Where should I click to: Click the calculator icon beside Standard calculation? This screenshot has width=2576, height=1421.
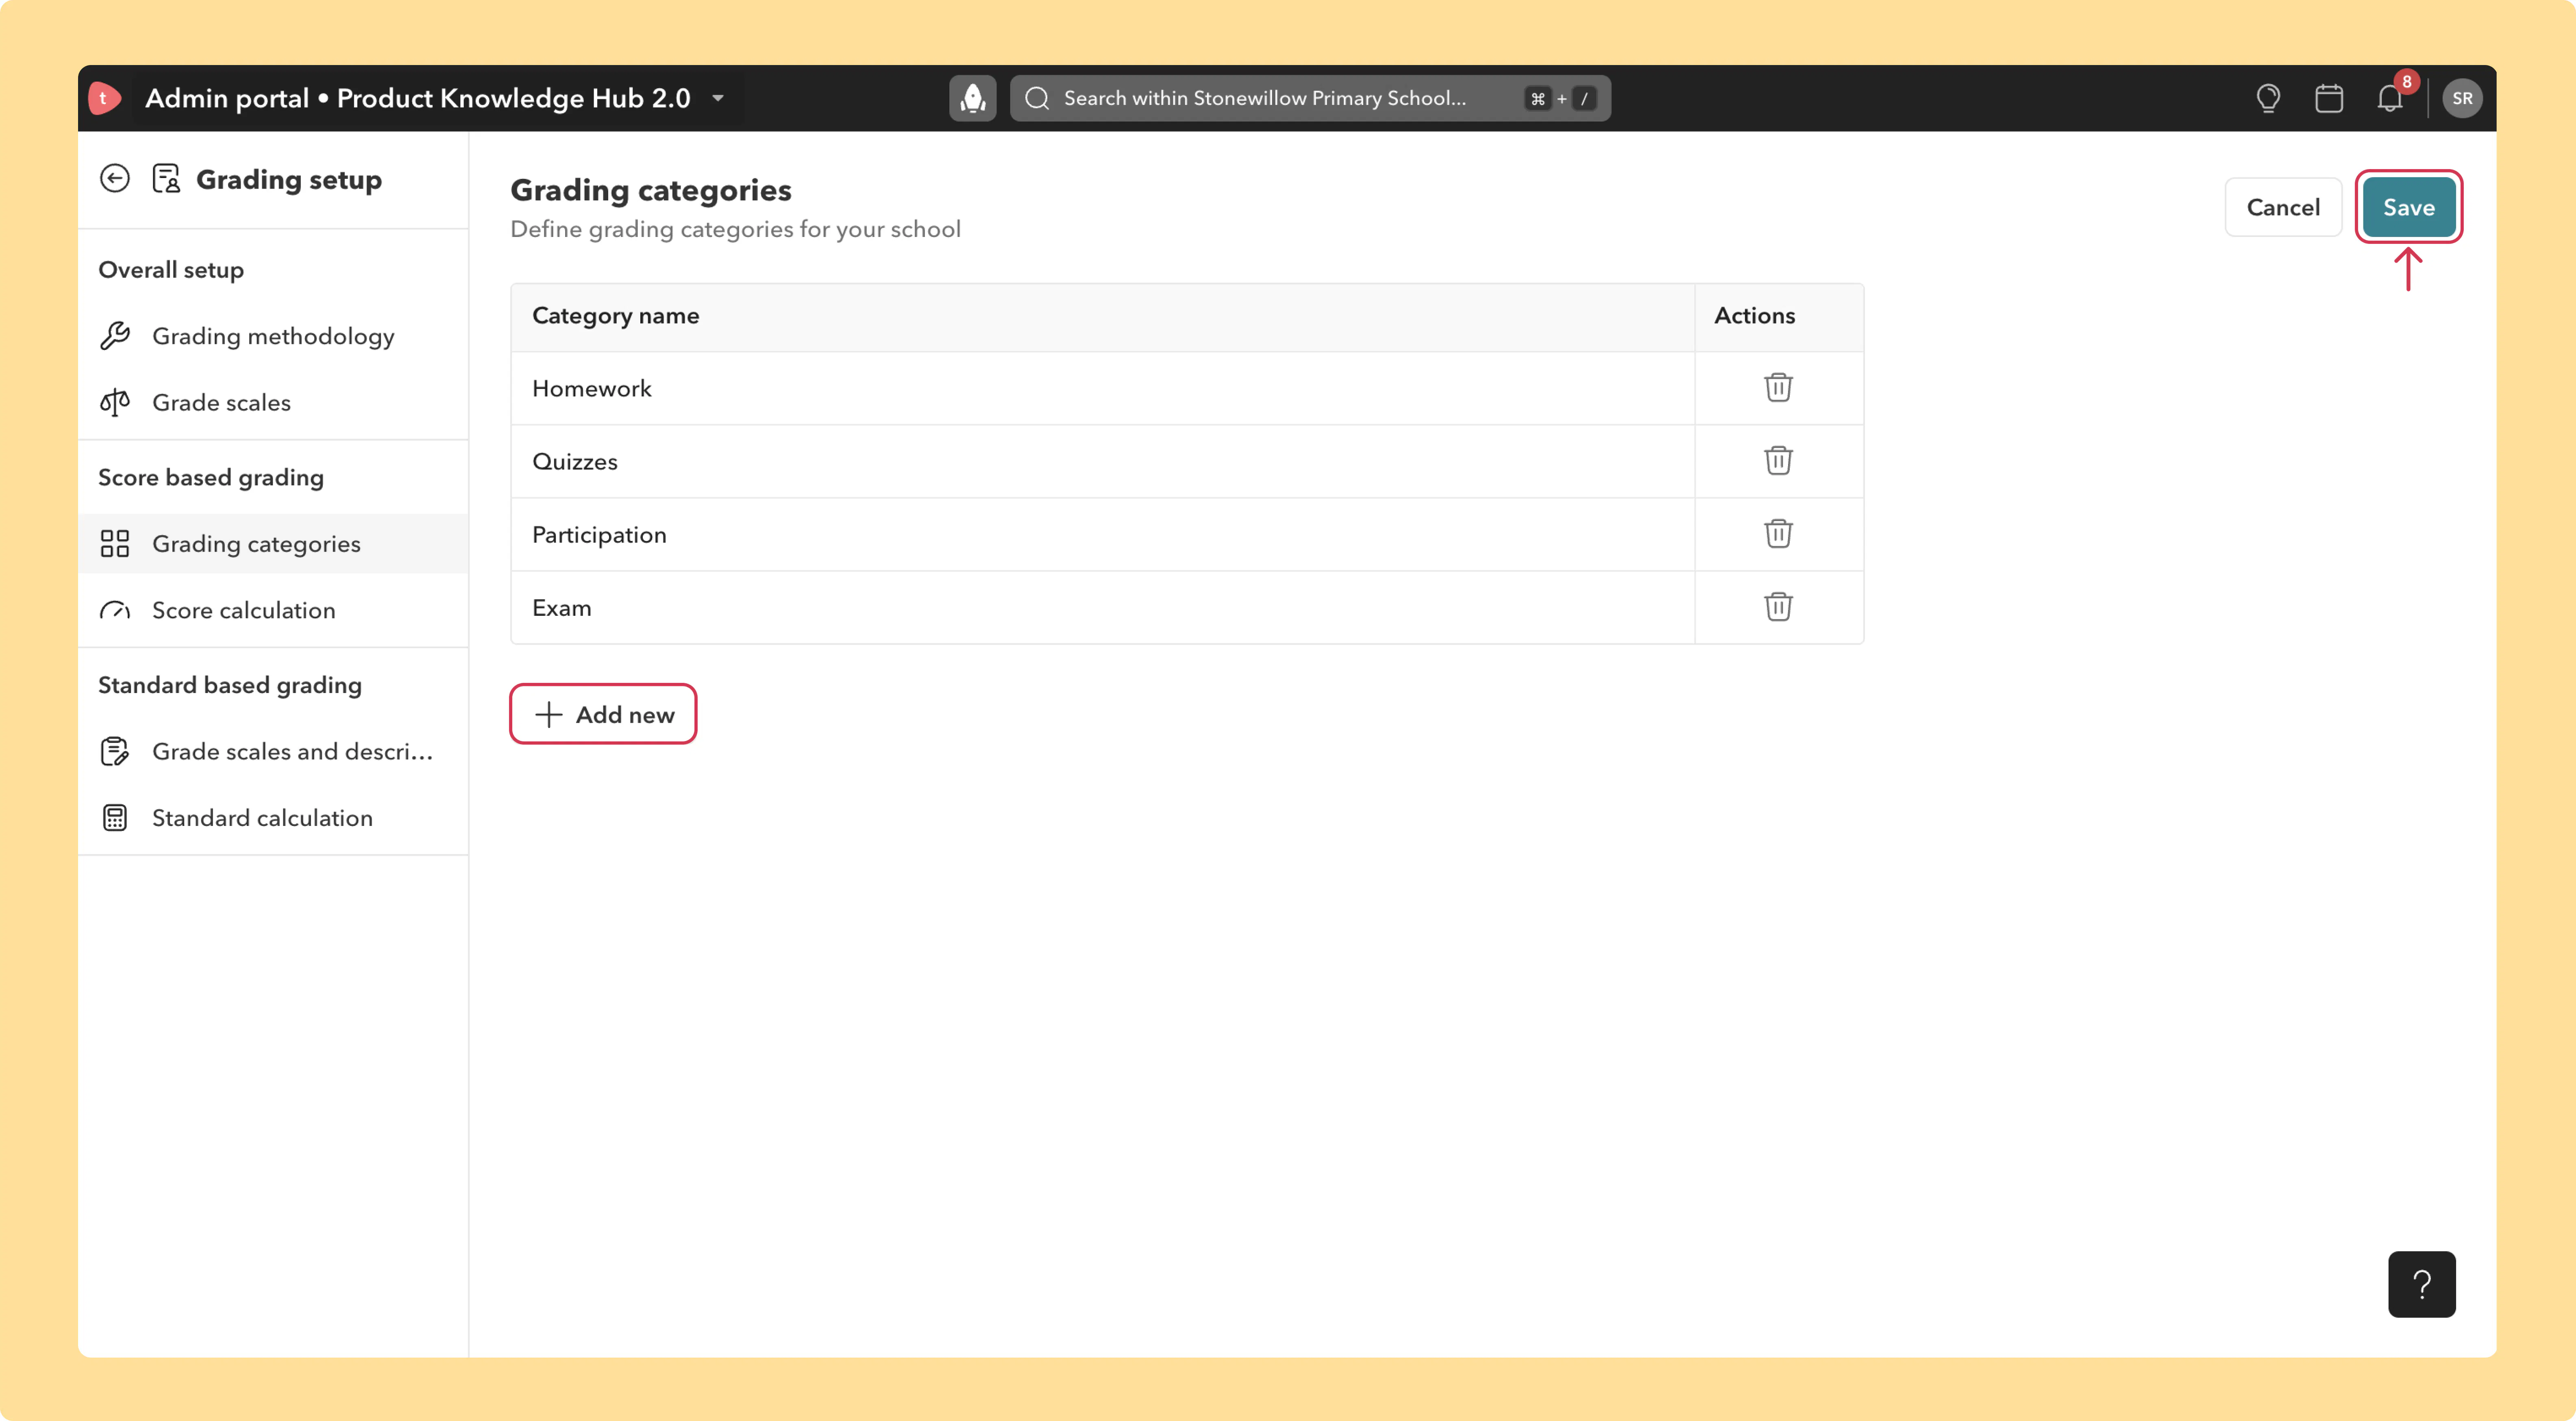115,818
